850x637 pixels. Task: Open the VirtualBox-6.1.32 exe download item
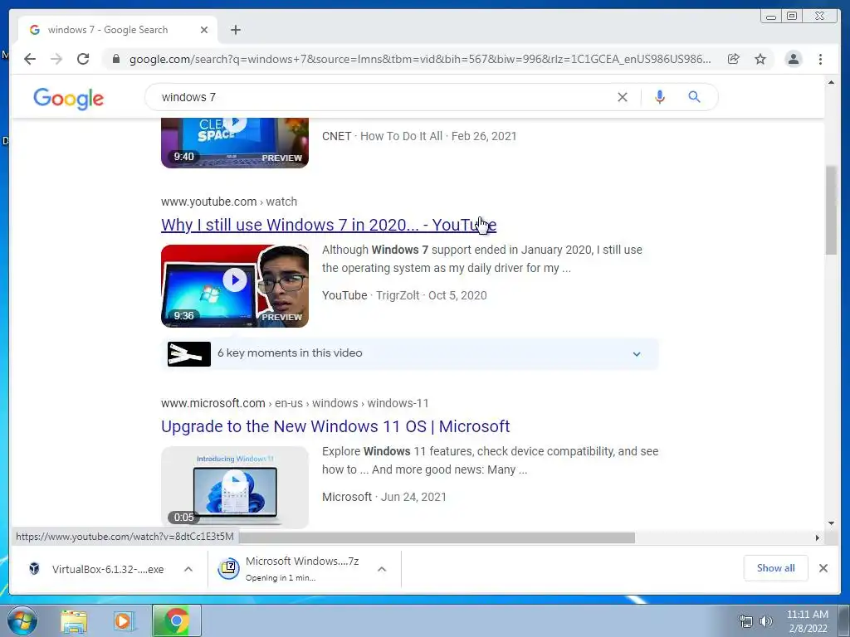point(96,569)
